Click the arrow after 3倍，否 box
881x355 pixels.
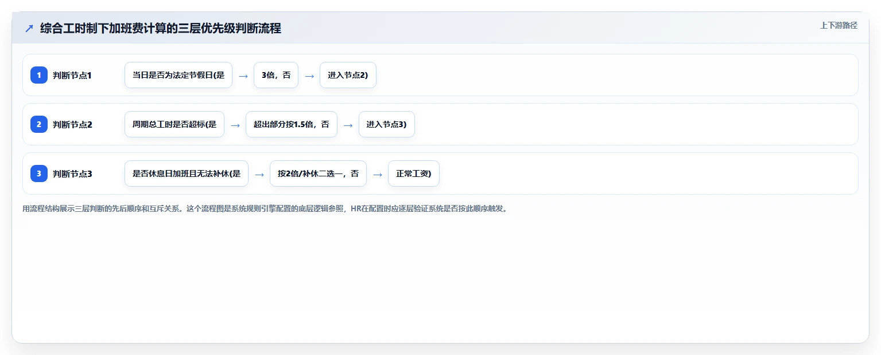pos(309,76)
